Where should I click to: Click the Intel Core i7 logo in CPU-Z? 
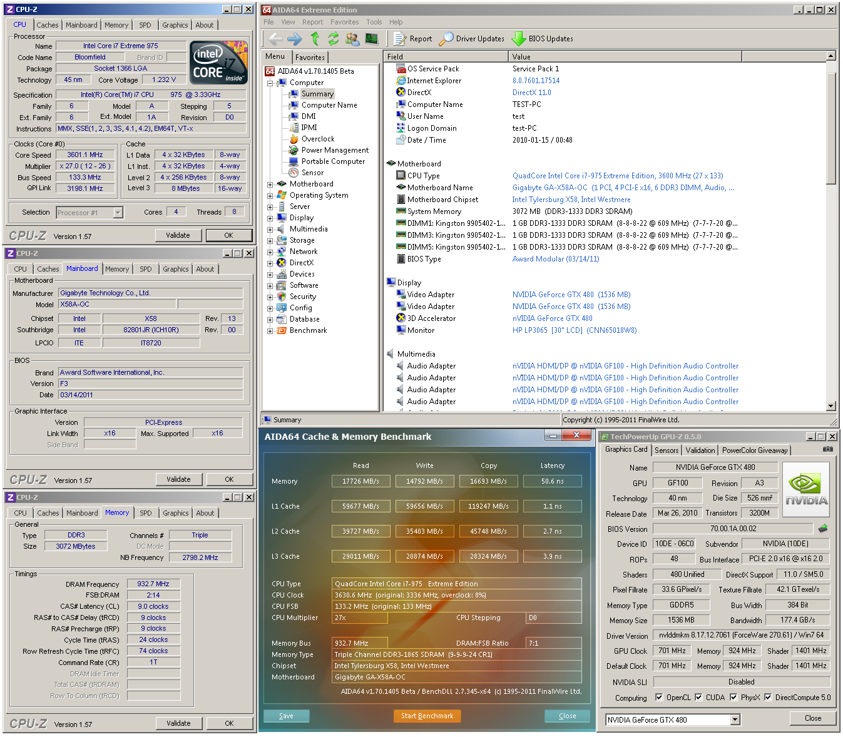point(218,63)
